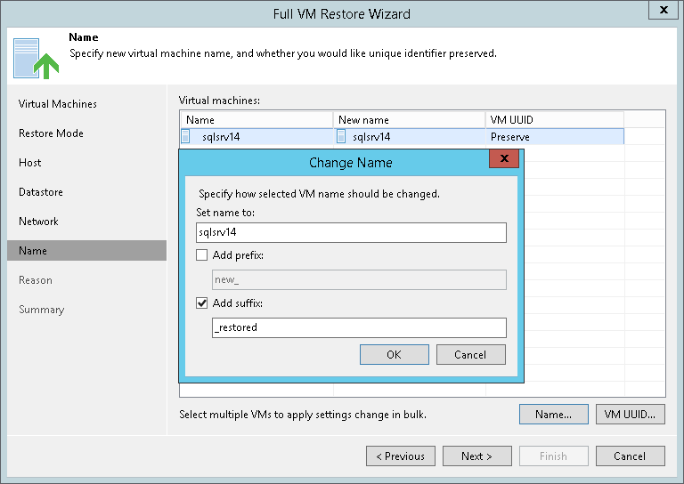
Task: Go to the Virtual Machines step
Action: click(x=58, y=104)
